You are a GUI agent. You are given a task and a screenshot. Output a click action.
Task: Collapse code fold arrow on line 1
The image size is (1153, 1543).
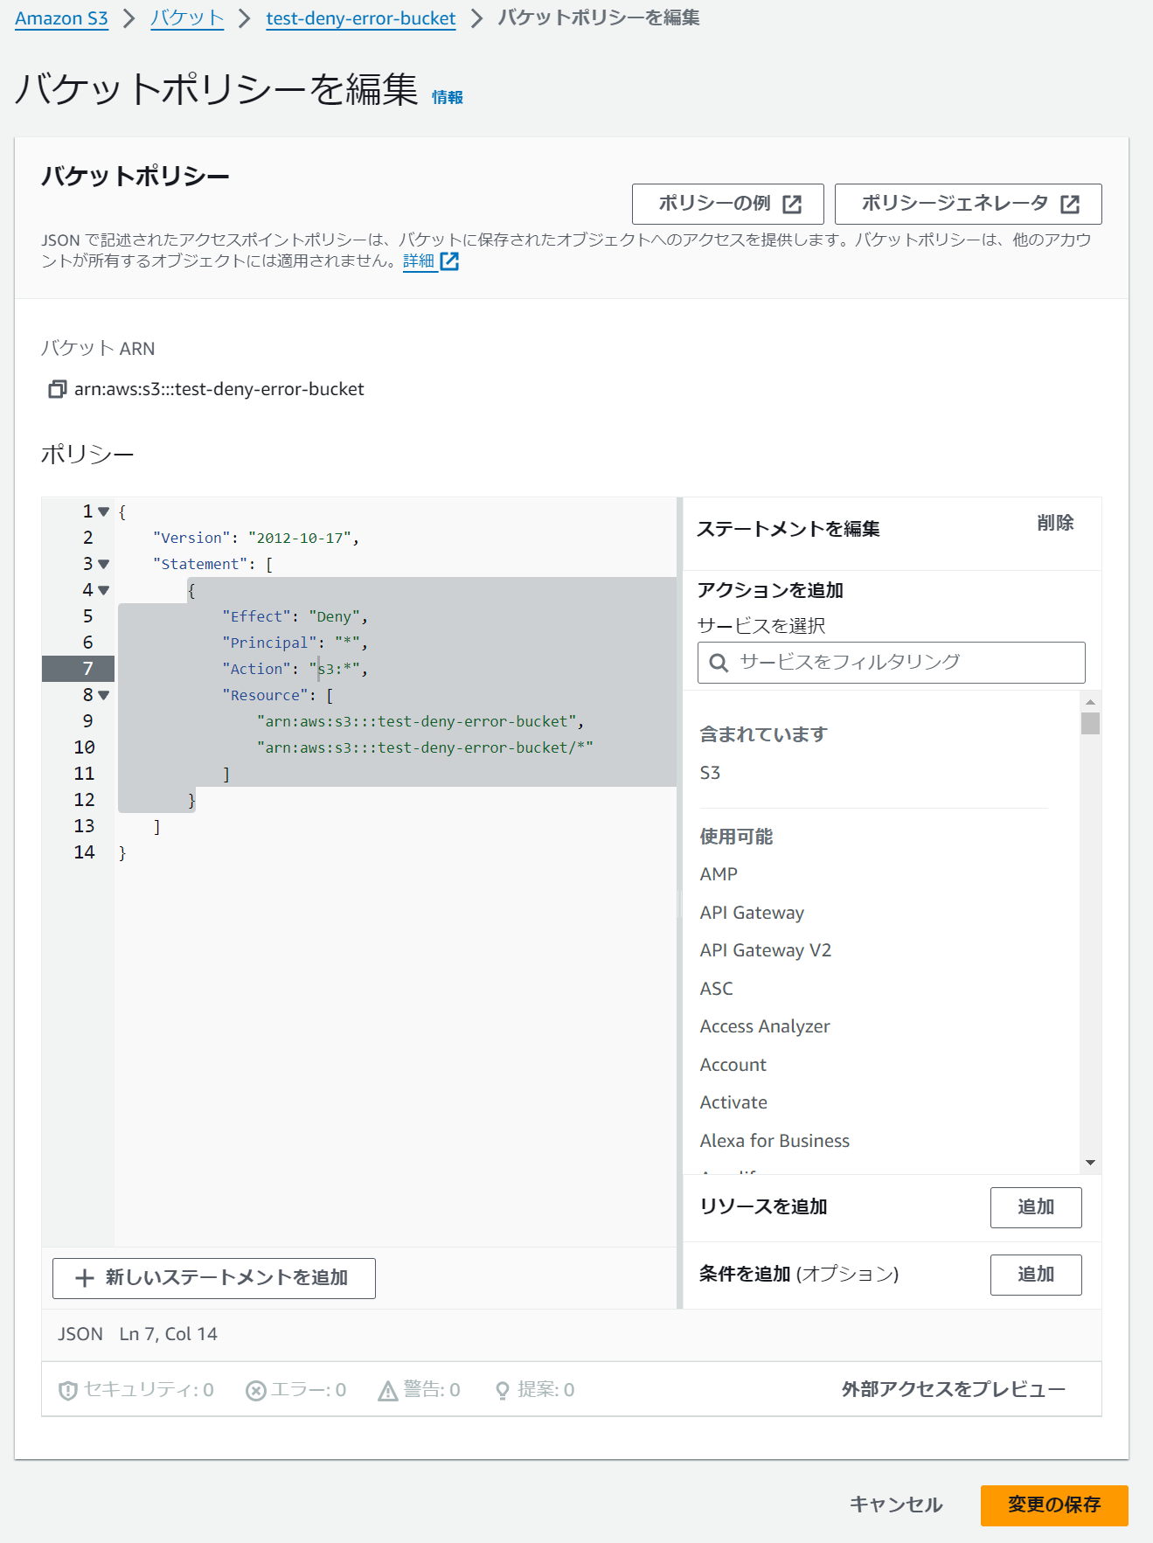coord(104,511)
